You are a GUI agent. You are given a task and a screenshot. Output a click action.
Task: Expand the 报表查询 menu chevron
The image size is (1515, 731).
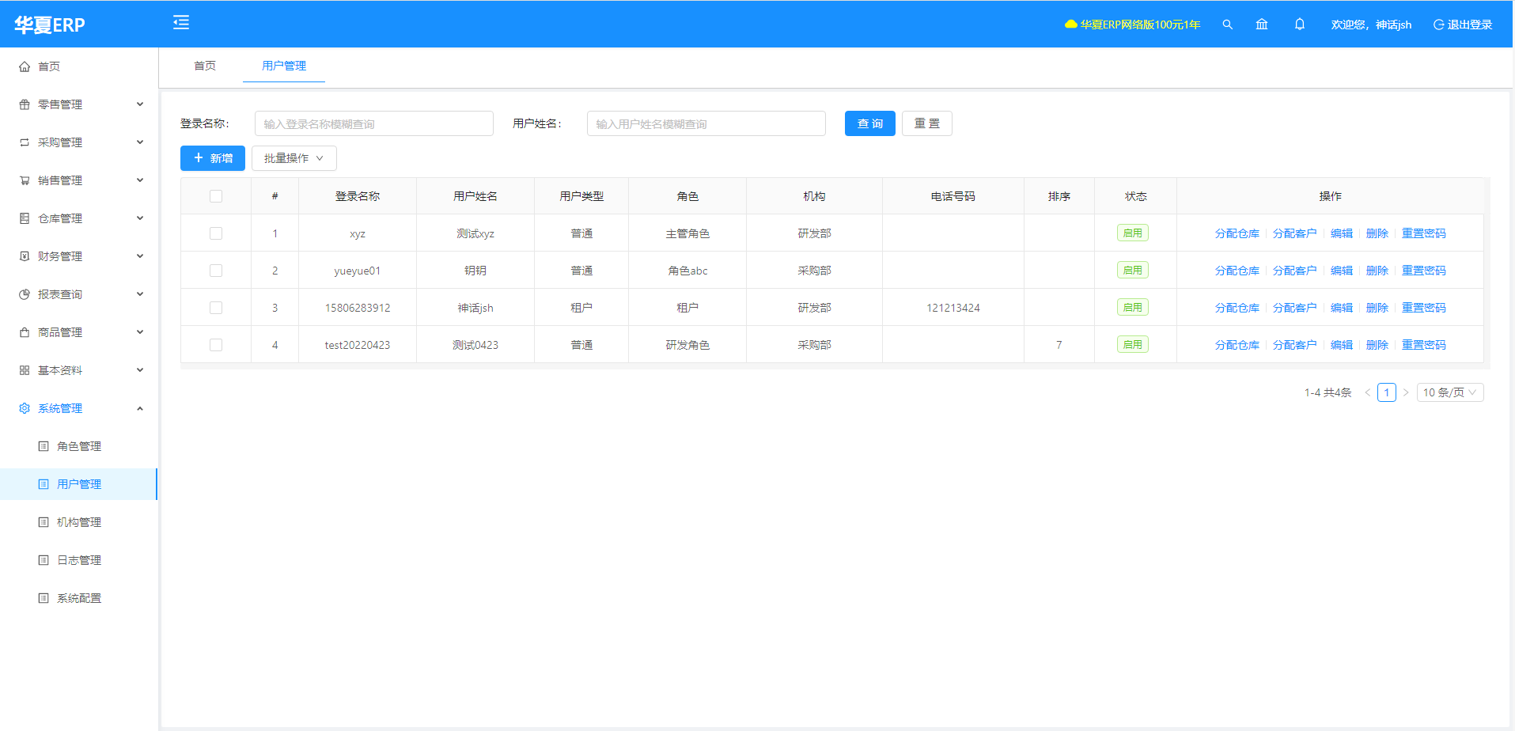pos(140,294)
